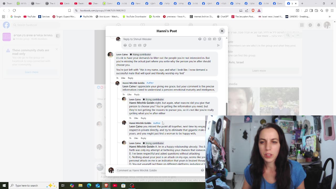
Task: Open the PayPal.Me bookmark
Action: pos(86,17)
